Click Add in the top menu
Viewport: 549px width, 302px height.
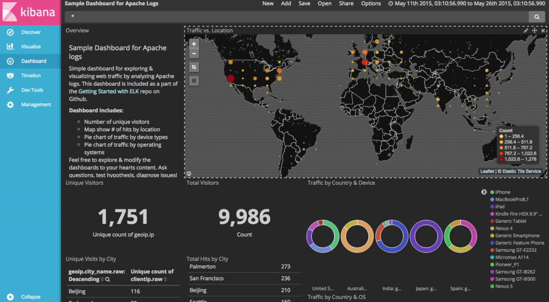click(x=286, y=4)
